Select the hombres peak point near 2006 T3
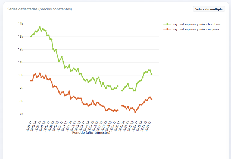231x159 pixels. [x=40, y=27]
